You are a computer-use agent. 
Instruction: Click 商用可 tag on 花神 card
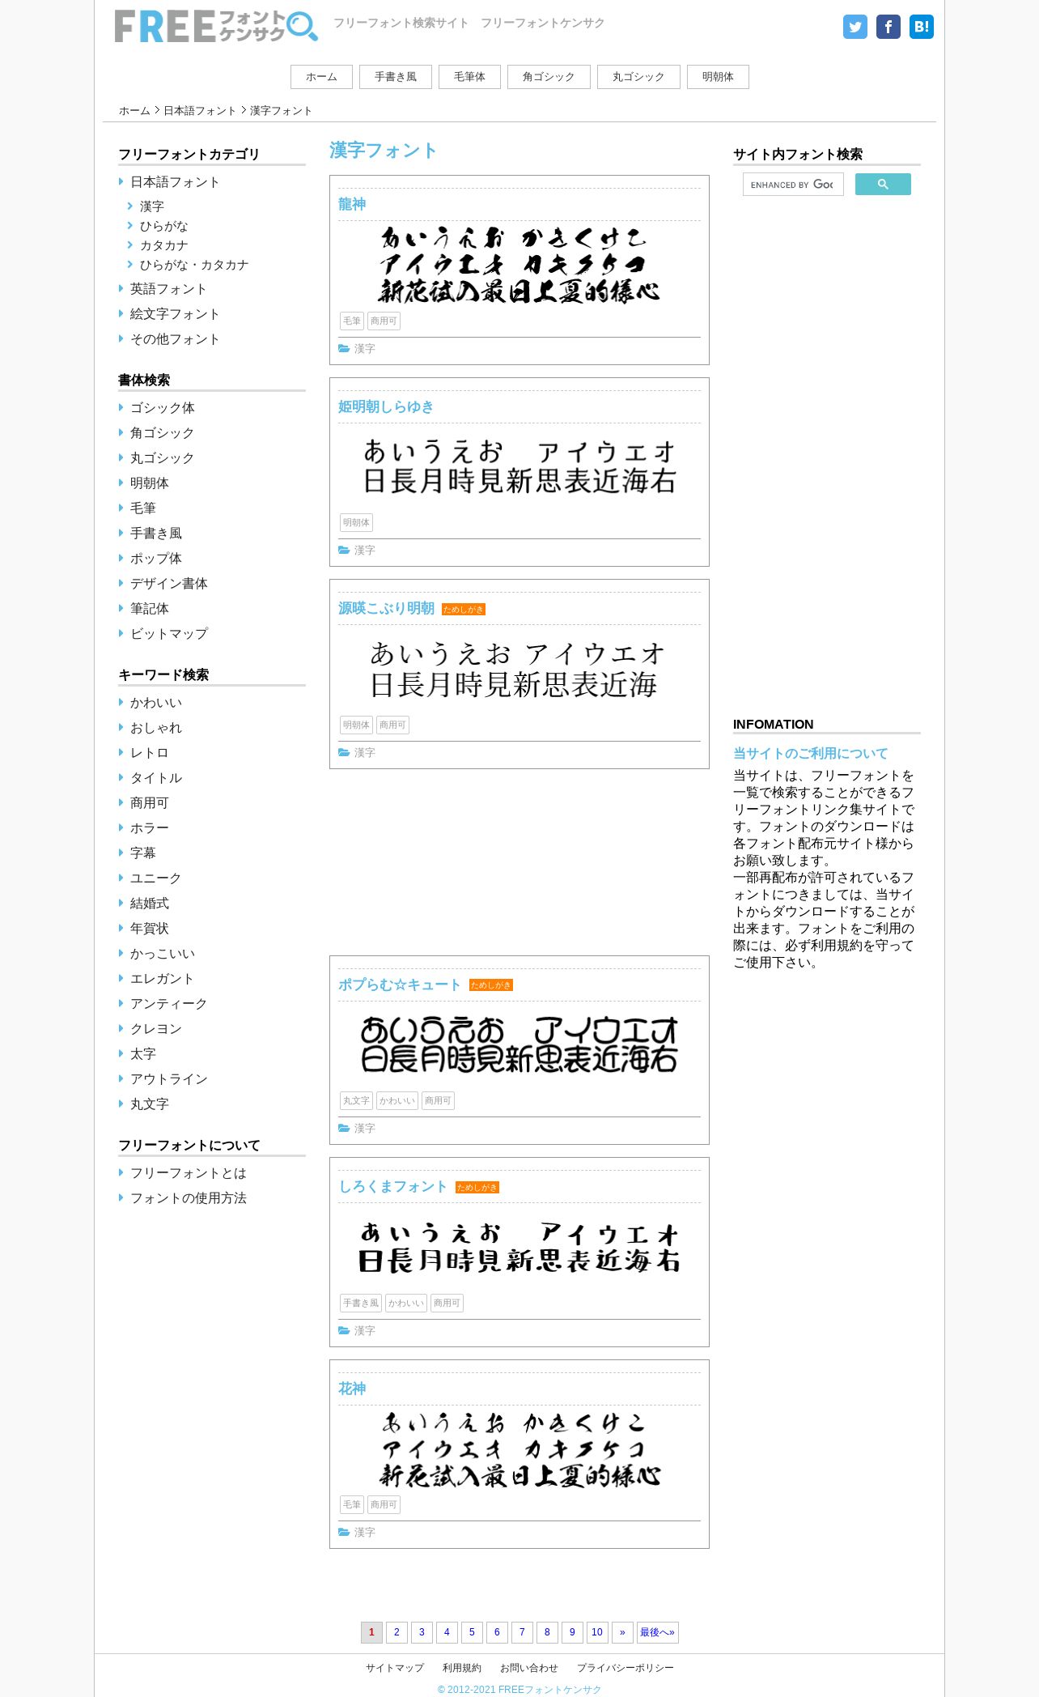point(384,1505)
